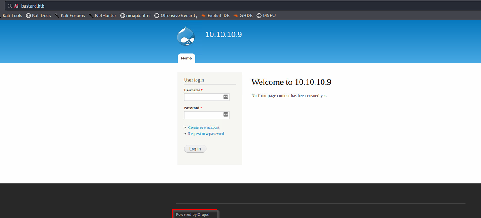Viewport: 481px width, 218px height.
Task: Click the 10.10.10.9 site name link
Action: click(x=224, y=34)
